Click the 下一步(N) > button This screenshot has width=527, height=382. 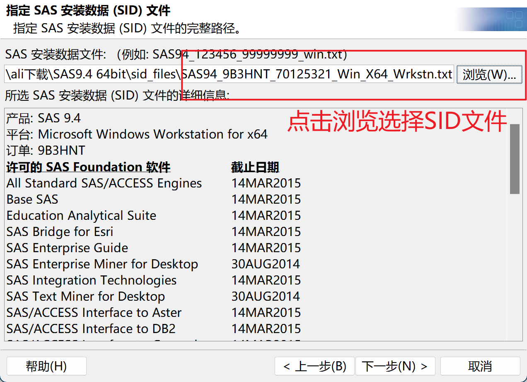click(395, 366)
